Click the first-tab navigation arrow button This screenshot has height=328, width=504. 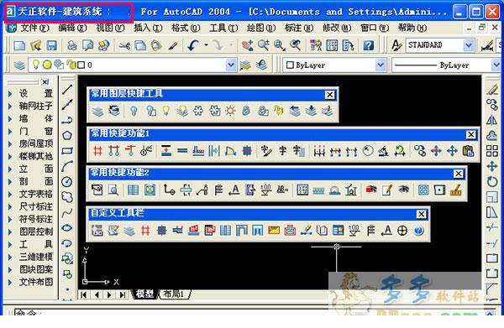(83, 294)
